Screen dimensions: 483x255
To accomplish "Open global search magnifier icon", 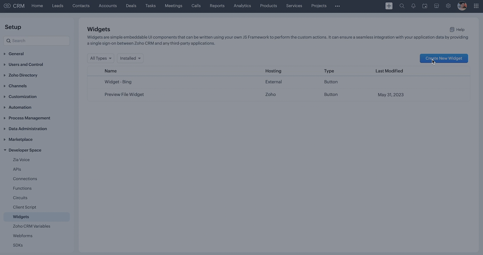I will (x=402, y=6).
